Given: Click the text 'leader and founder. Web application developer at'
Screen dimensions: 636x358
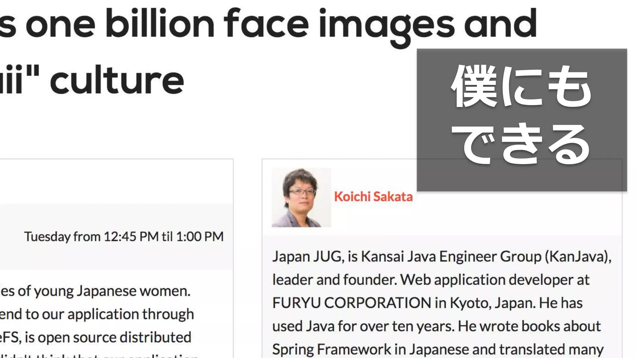Looking at the screenshot, I should coord(430,280).
